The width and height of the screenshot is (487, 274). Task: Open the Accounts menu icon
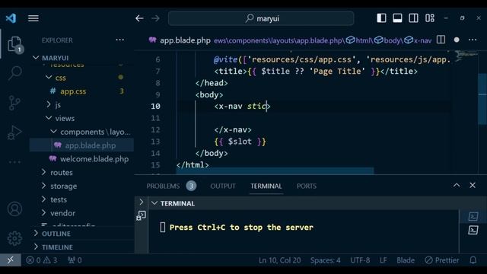pyautogui.click(x=14, y=209)
